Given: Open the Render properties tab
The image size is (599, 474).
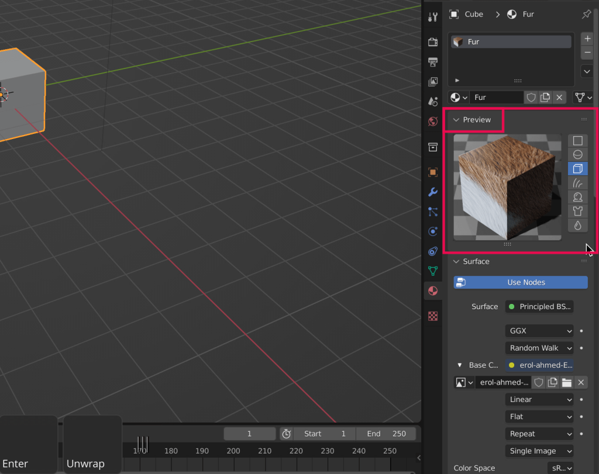Looking at the screenshot, I should coord(433,41).
